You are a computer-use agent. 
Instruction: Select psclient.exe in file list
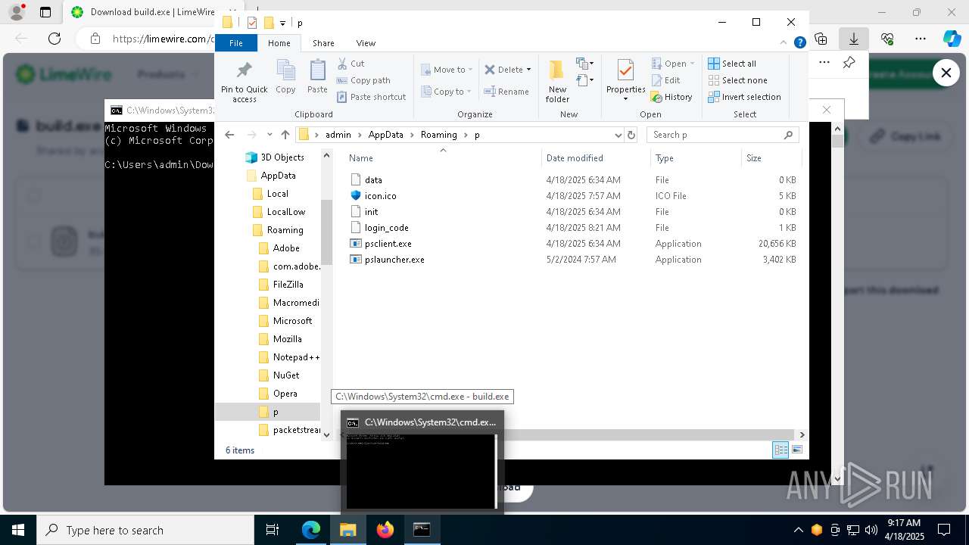(x=388, y=244)
